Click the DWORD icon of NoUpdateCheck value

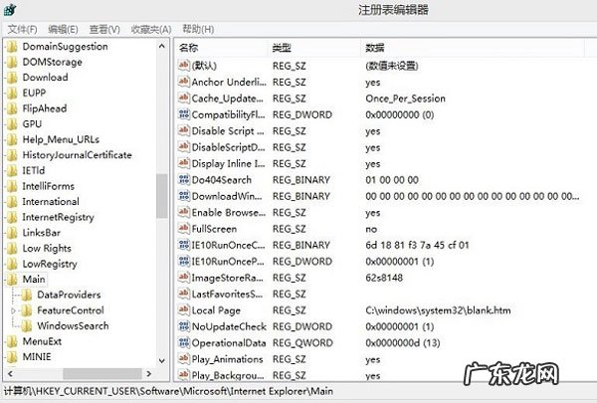tap(184, 326)
